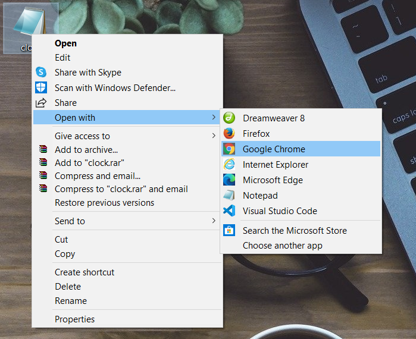Viewport: 416px width, 339px height.
Task: Click the Internet Explorer icon
Action: click(x=229, y=164)
